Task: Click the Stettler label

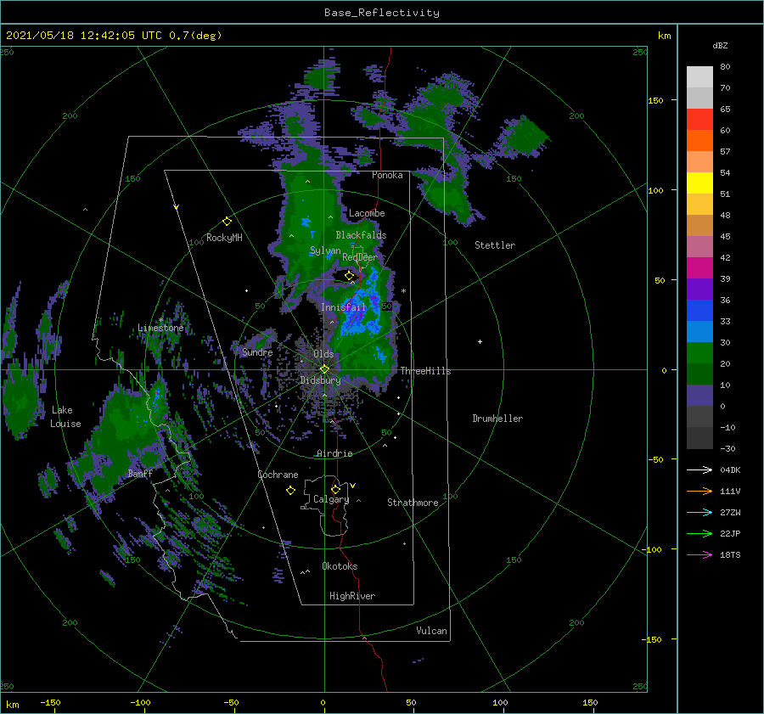Action: (x=495, y=245)
